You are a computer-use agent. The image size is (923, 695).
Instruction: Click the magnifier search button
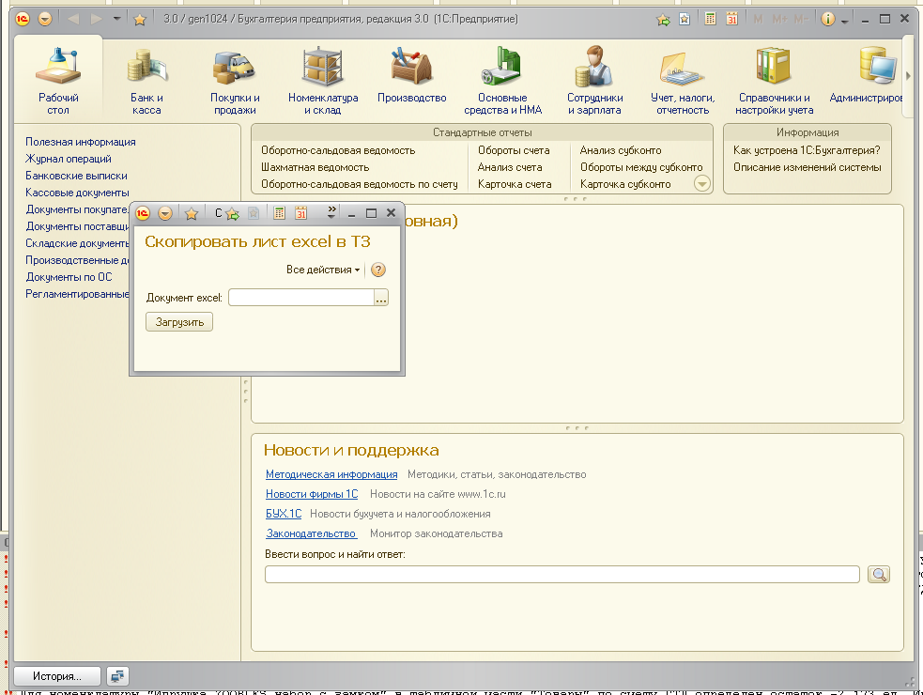pos(879,574)
